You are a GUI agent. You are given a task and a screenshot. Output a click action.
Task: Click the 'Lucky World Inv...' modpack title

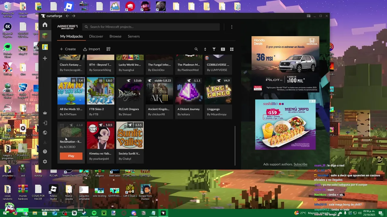pyautogui.click(x=130, y=65)
